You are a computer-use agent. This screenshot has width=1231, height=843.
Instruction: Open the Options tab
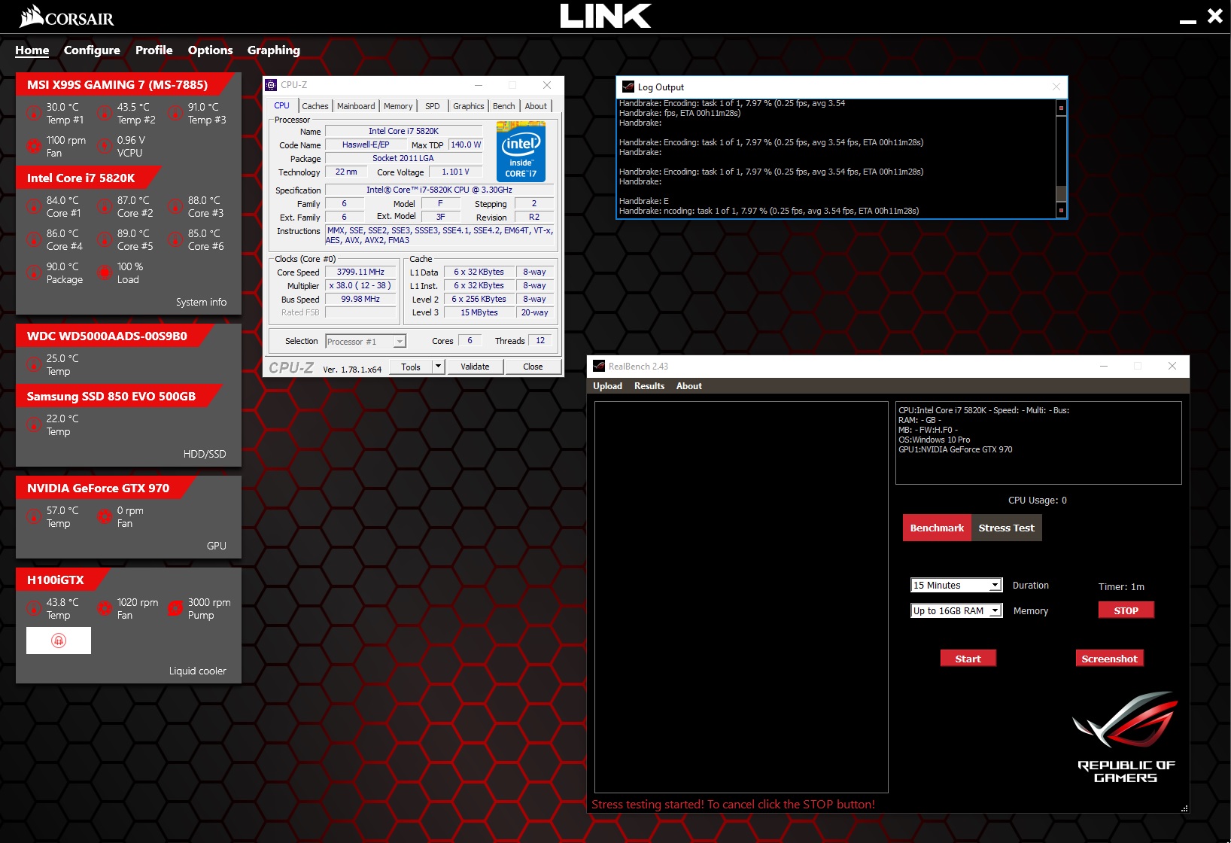tap(210, 50)
